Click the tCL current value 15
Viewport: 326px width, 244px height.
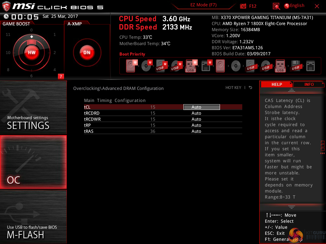click(x=152, y=107)
